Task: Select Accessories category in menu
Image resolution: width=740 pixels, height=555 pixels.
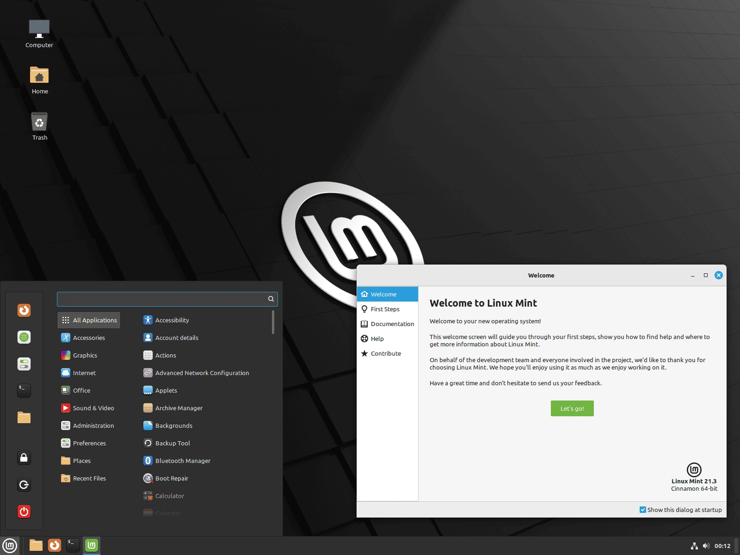Action: coord(89,338)
